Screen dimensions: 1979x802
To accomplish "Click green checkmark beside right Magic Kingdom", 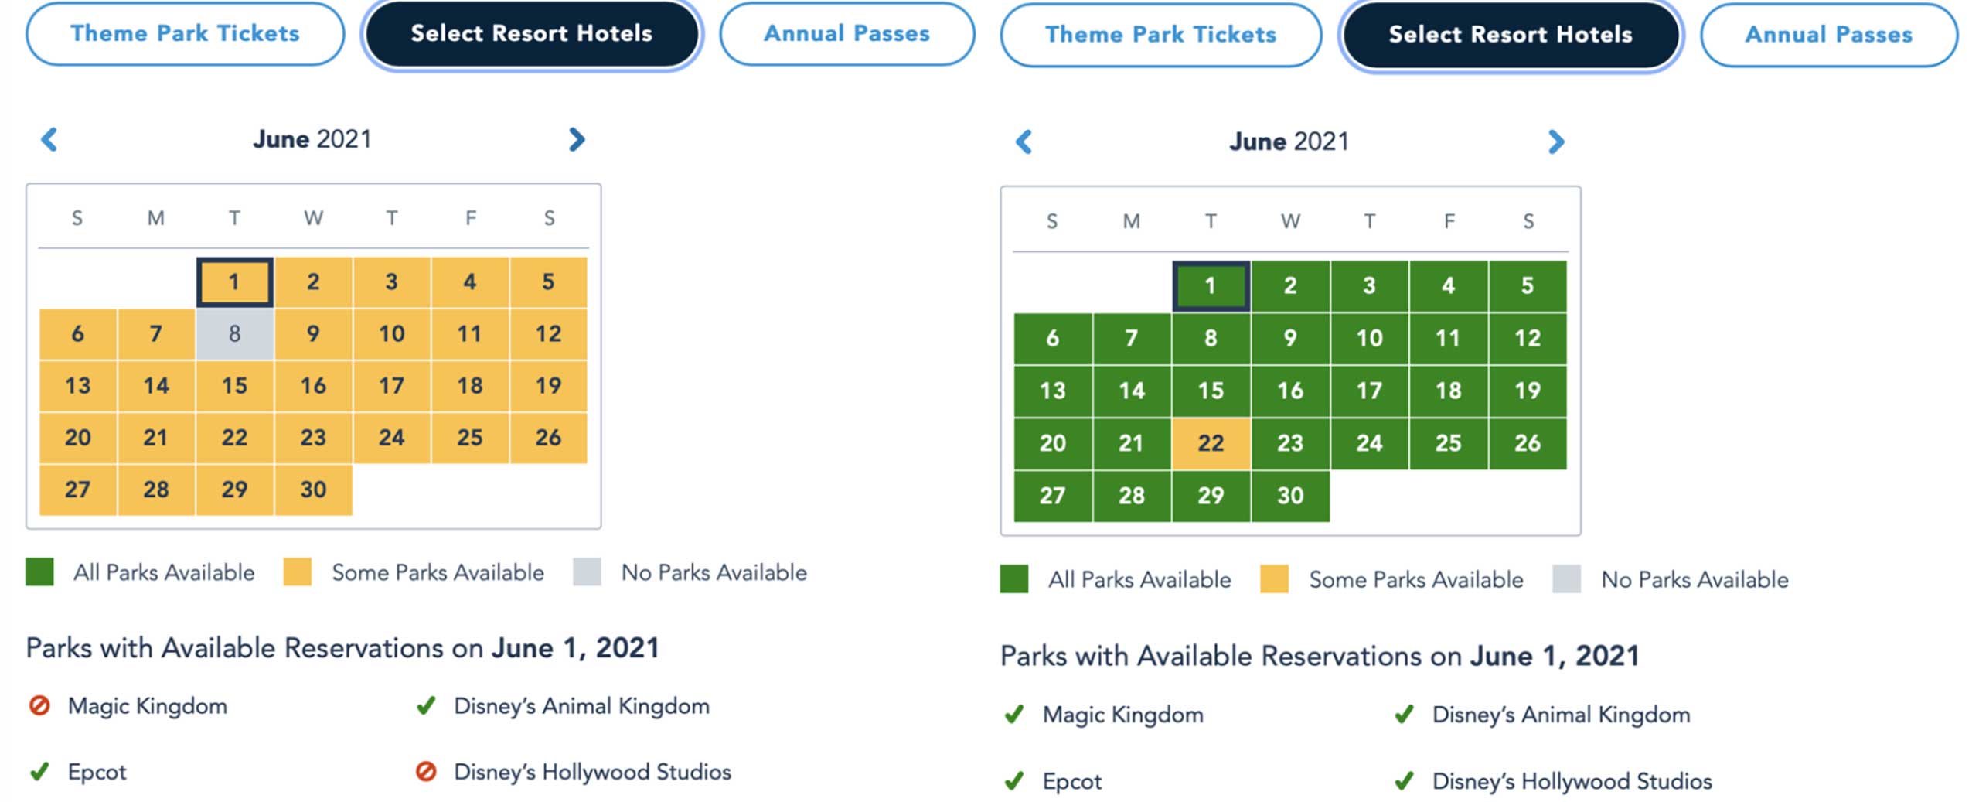I will click(1013, 714).
